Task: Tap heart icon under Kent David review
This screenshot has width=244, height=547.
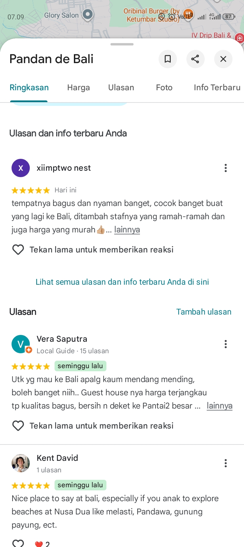Action: 18,543
